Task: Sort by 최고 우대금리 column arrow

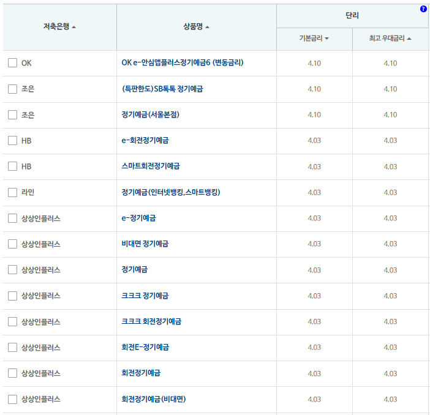Action: (x=409, y=39)
